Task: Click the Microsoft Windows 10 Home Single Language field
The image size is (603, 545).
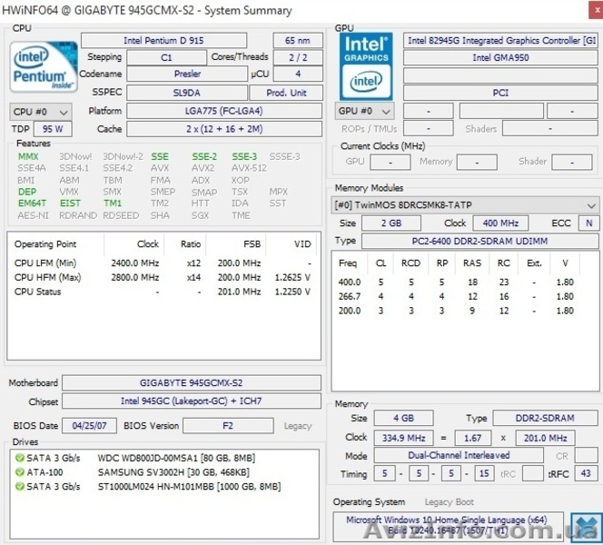Action: click(448, 525)
